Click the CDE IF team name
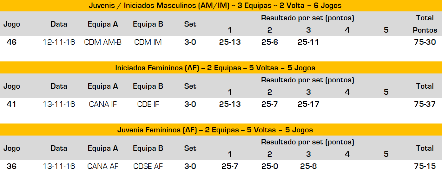 tap(148, 104)
